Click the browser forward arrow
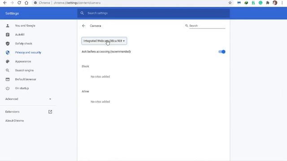Image resolution: width=287 pixels, height=161 pixels. [x=12, y=3]
